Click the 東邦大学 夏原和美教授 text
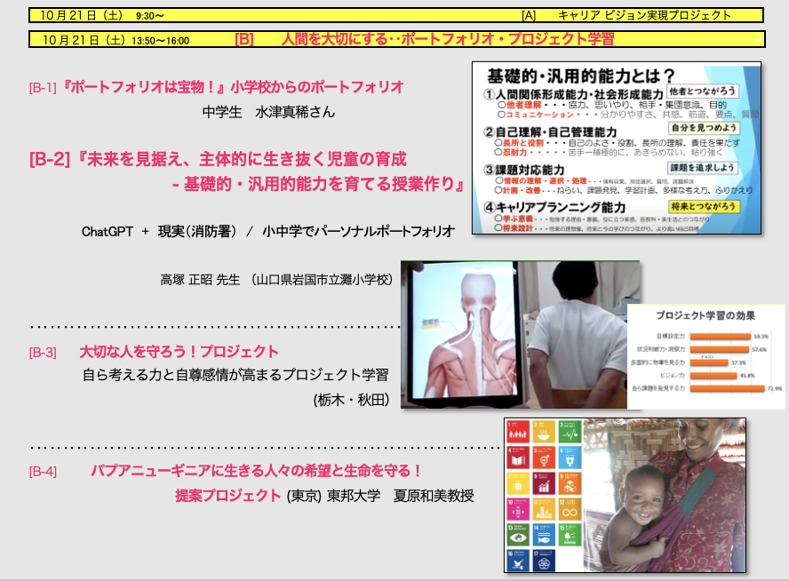789x581 pixels. coord(401,496)
